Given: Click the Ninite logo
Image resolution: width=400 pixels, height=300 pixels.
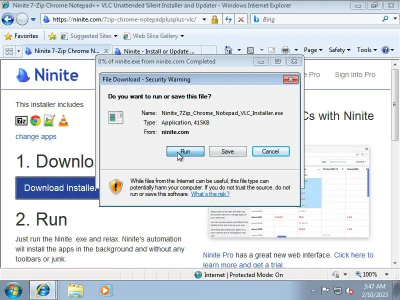Looking at the screenshot, I should [x=47, y=74].
